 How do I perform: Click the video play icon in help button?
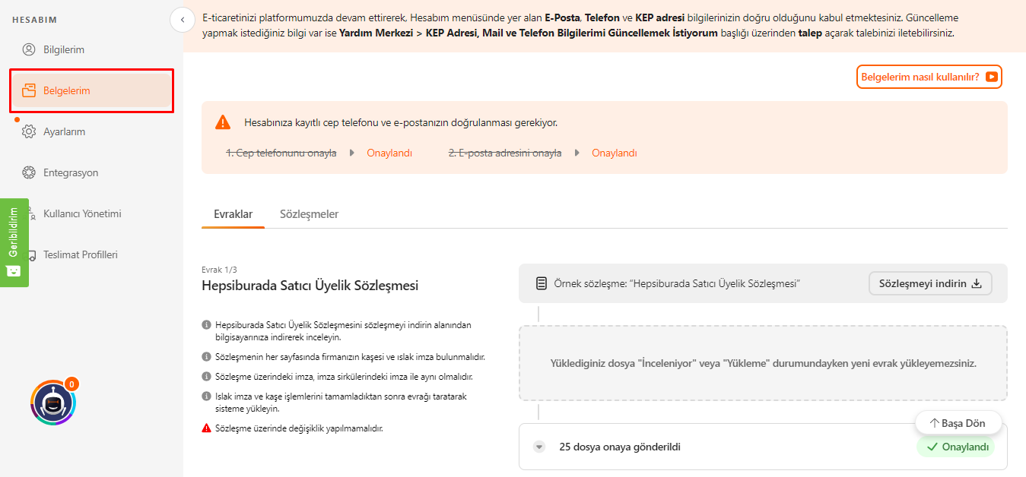click(x=991, y=77)
